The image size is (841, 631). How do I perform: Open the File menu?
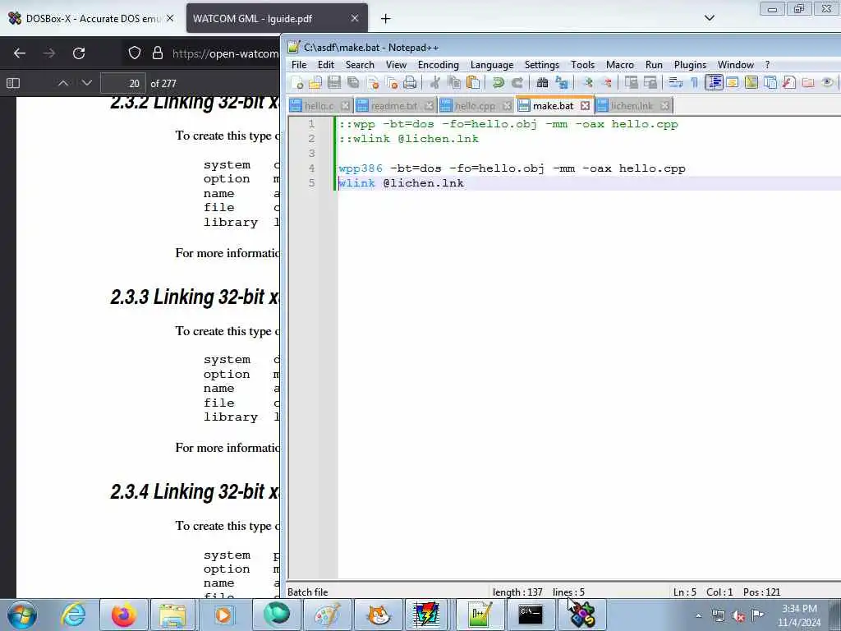(299, 65)
